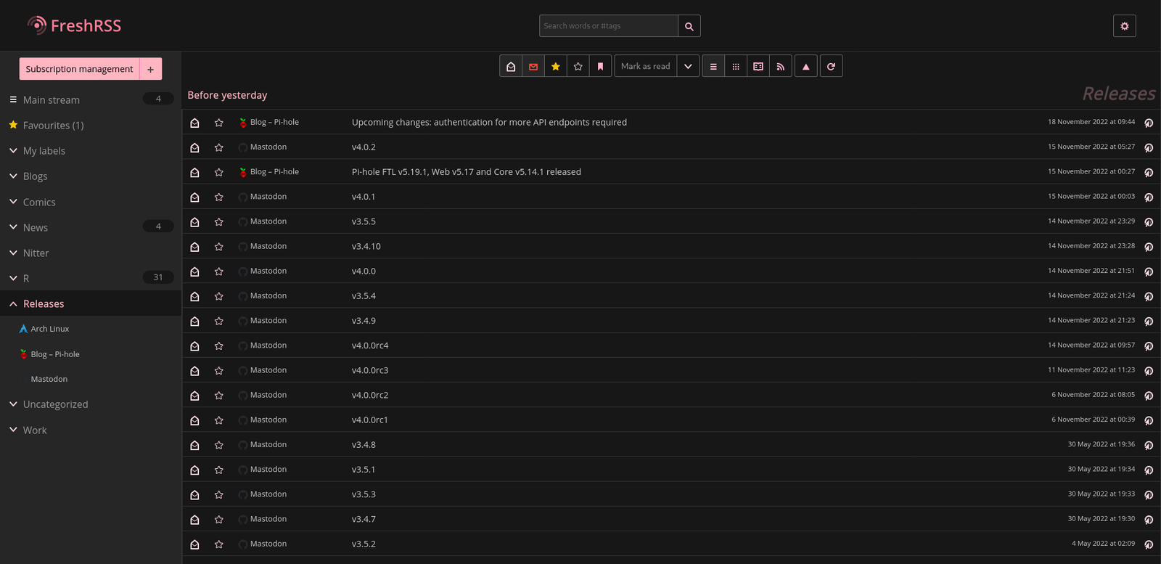Refresh feeds with the reload icon

click(x=831, y=67)
